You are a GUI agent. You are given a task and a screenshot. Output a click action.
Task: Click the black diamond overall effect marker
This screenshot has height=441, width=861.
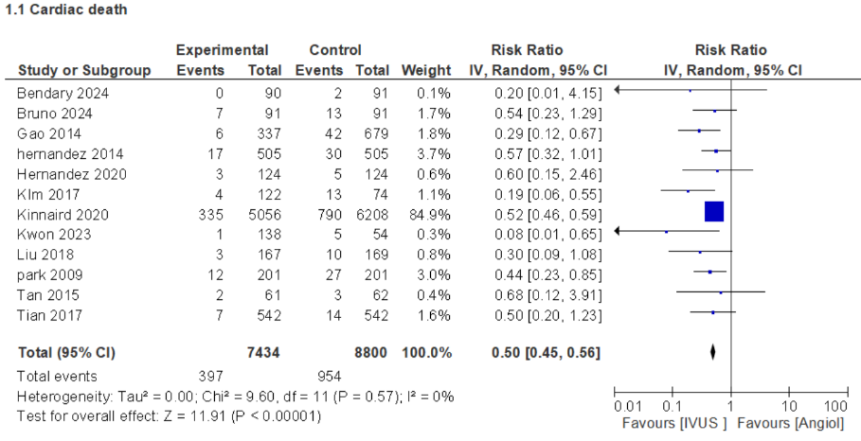pyautogui.click(x=712, y=352)
